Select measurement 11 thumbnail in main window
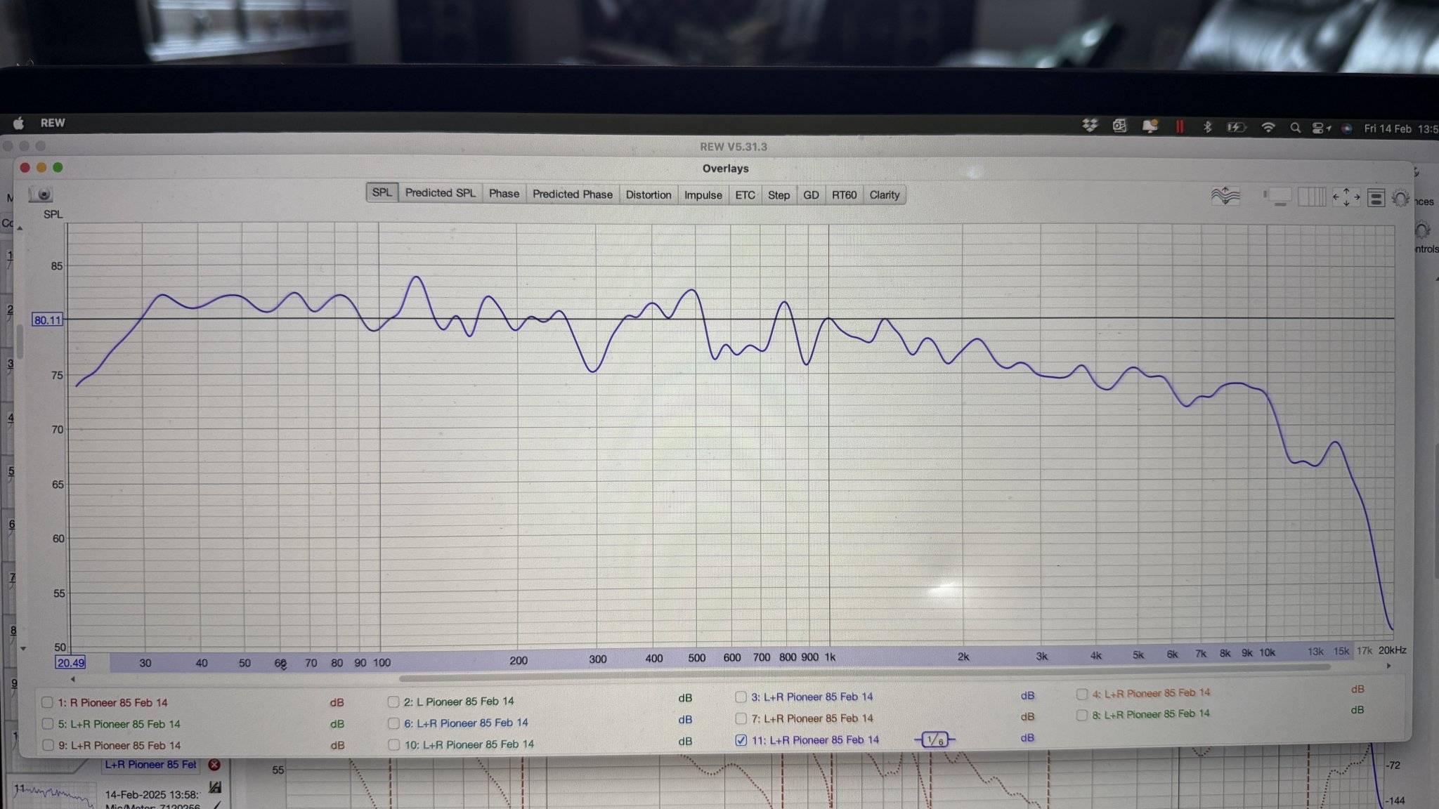 [x=53, y=796]
